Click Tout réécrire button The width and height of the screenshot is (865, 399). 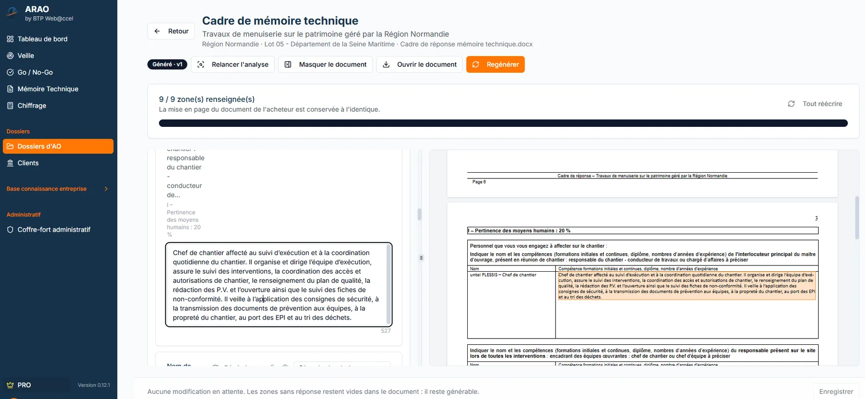coord(815,104)
